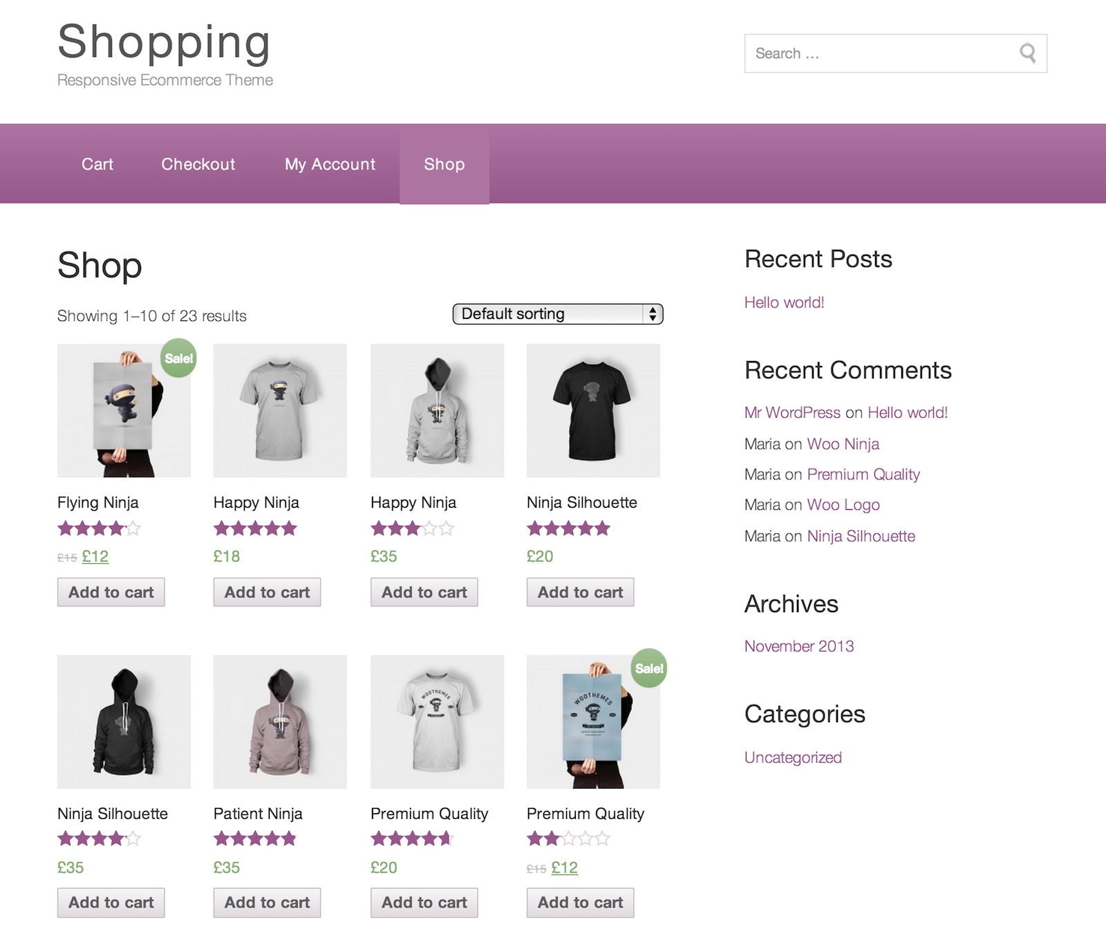Click the star rating under Flying Ninja
This screenshot has height=927, width=1106.
point(99,529)
